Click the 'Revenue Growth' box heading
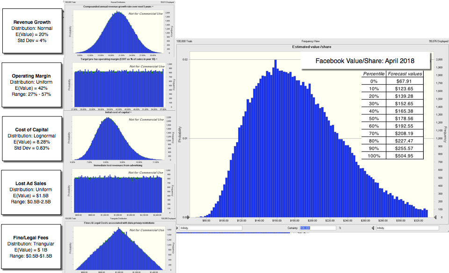 pyautogui.click(x=32, y=22)
